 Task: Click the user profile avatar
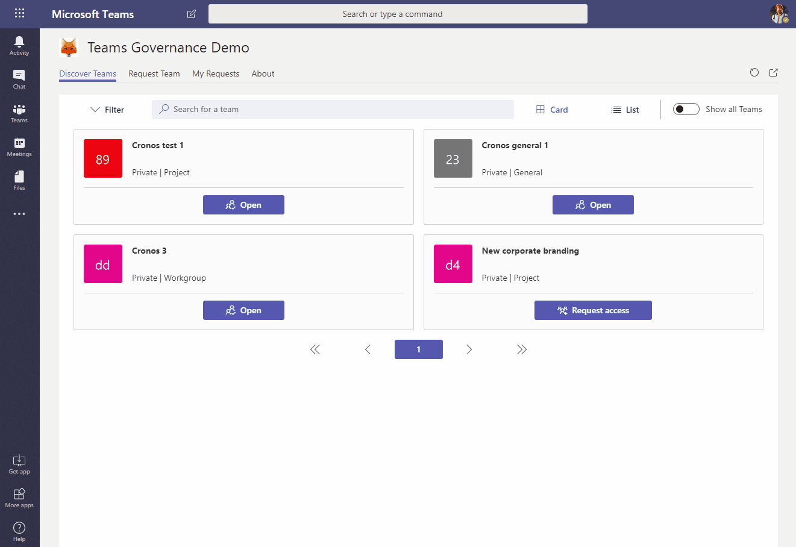pyautogui.click(x=779, y=14)
